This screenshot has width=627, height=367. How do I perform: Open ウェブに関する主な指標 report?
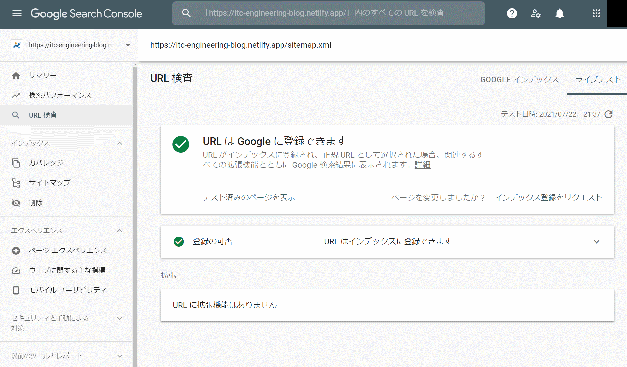67,271
